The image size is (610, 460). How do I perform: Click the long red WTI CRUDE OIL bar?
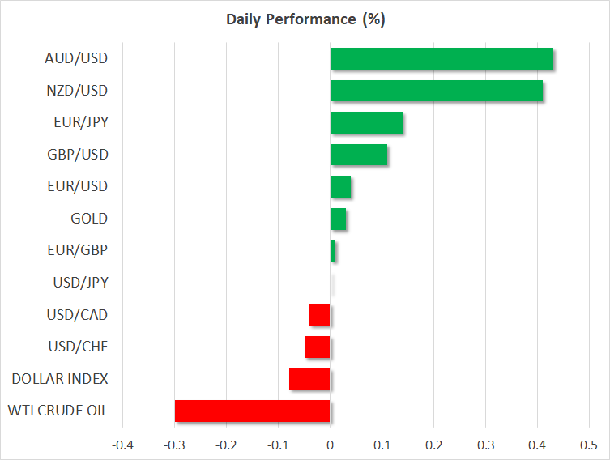(252, 411)
